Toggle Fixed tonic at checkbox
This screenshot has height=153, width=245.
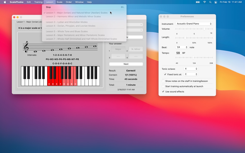[165, 74]
